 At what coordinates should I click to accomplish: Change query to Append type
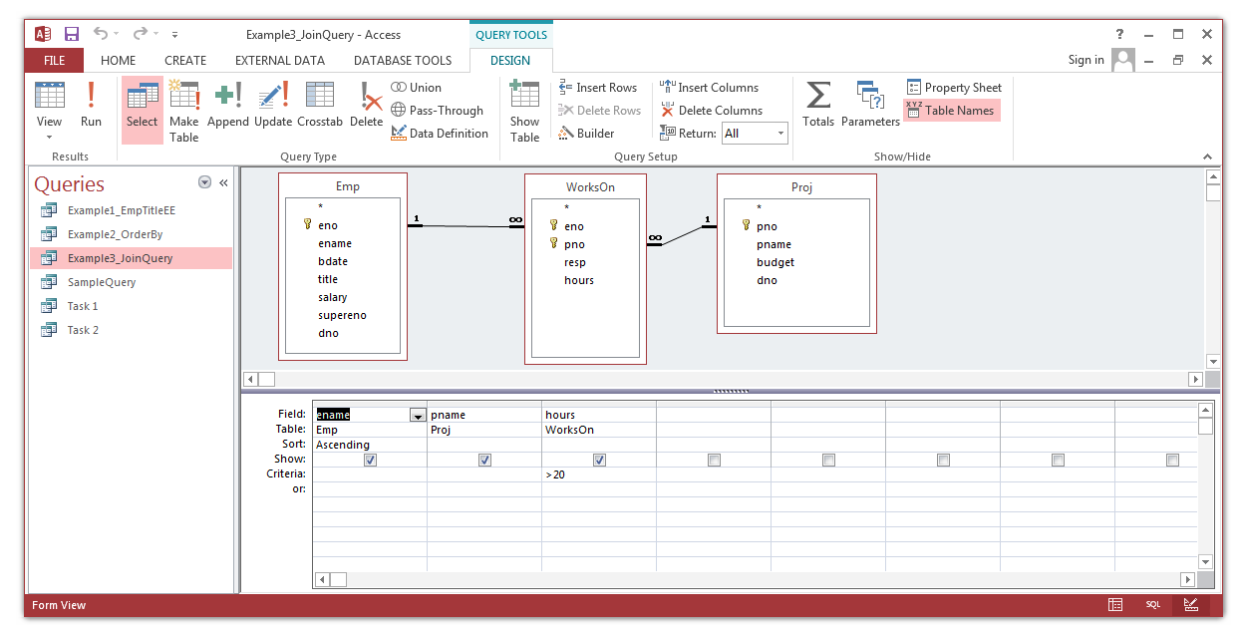pos(227,105)
